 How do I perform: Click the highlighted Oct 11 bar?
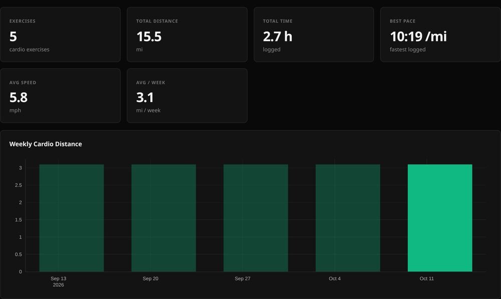(440, 218)
